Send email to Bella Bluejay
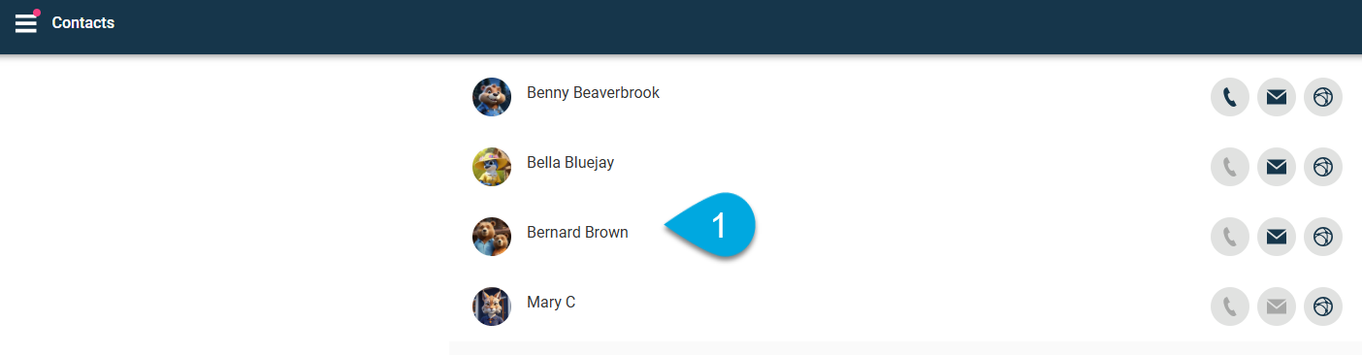Screen dimensions: 1362x355 1277,167
